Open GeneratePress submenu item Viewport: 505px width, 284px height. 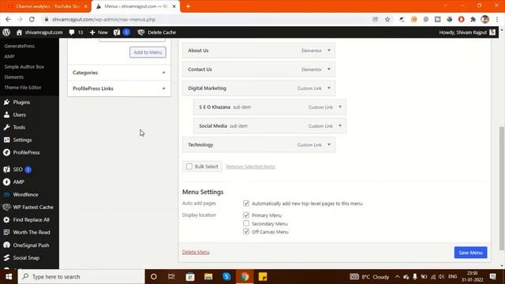pyautogui.click(x=19, y=46)
